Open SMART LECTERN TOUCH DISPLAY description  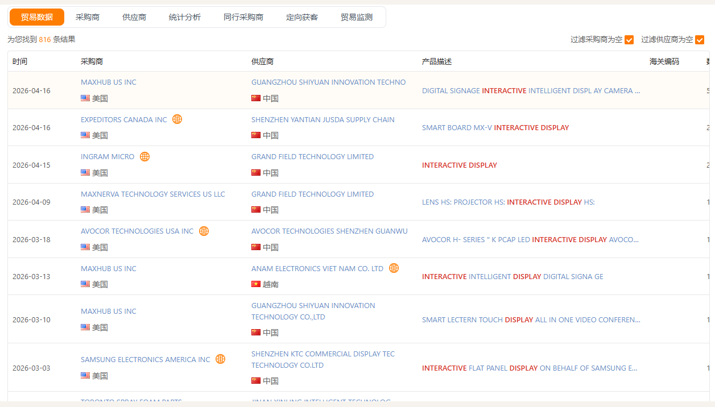click(x=531, y=320)
